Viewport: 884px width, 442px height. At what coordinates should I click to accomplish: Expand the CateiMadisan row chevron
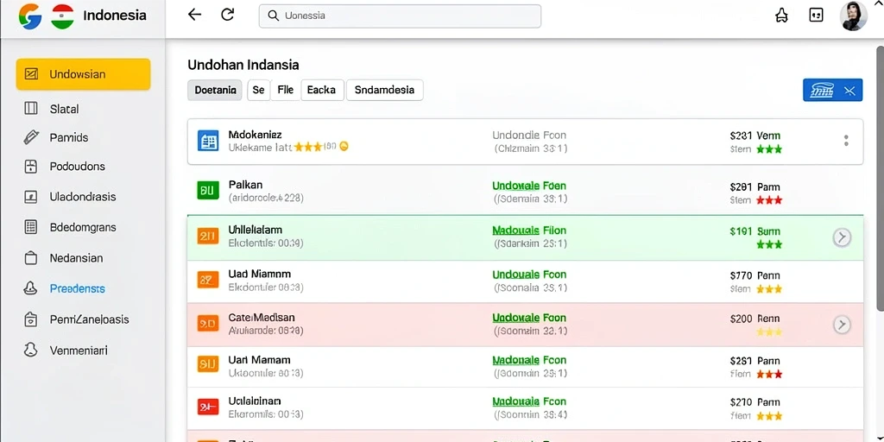point(842,325)
